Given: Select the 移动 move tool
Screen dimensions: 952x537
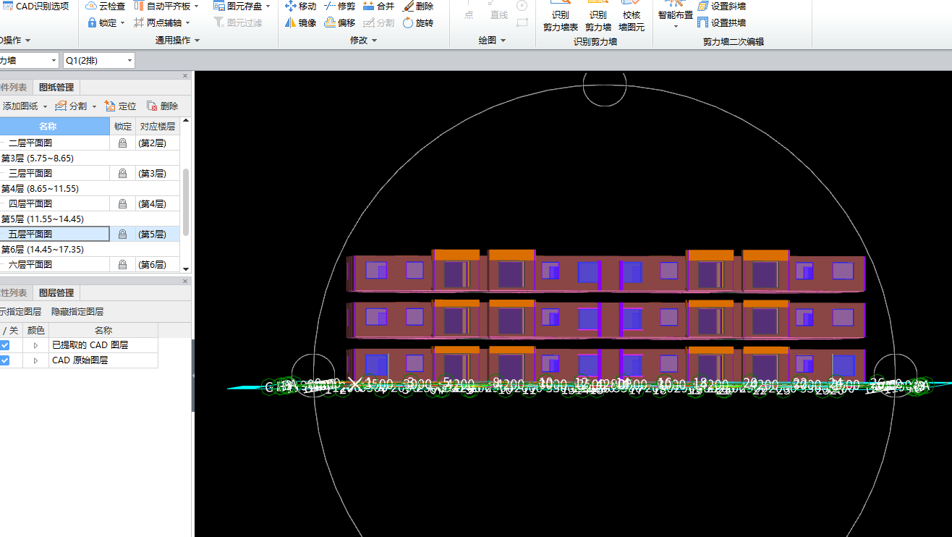Looking at the screenshot, I should (x=300, y=6).
